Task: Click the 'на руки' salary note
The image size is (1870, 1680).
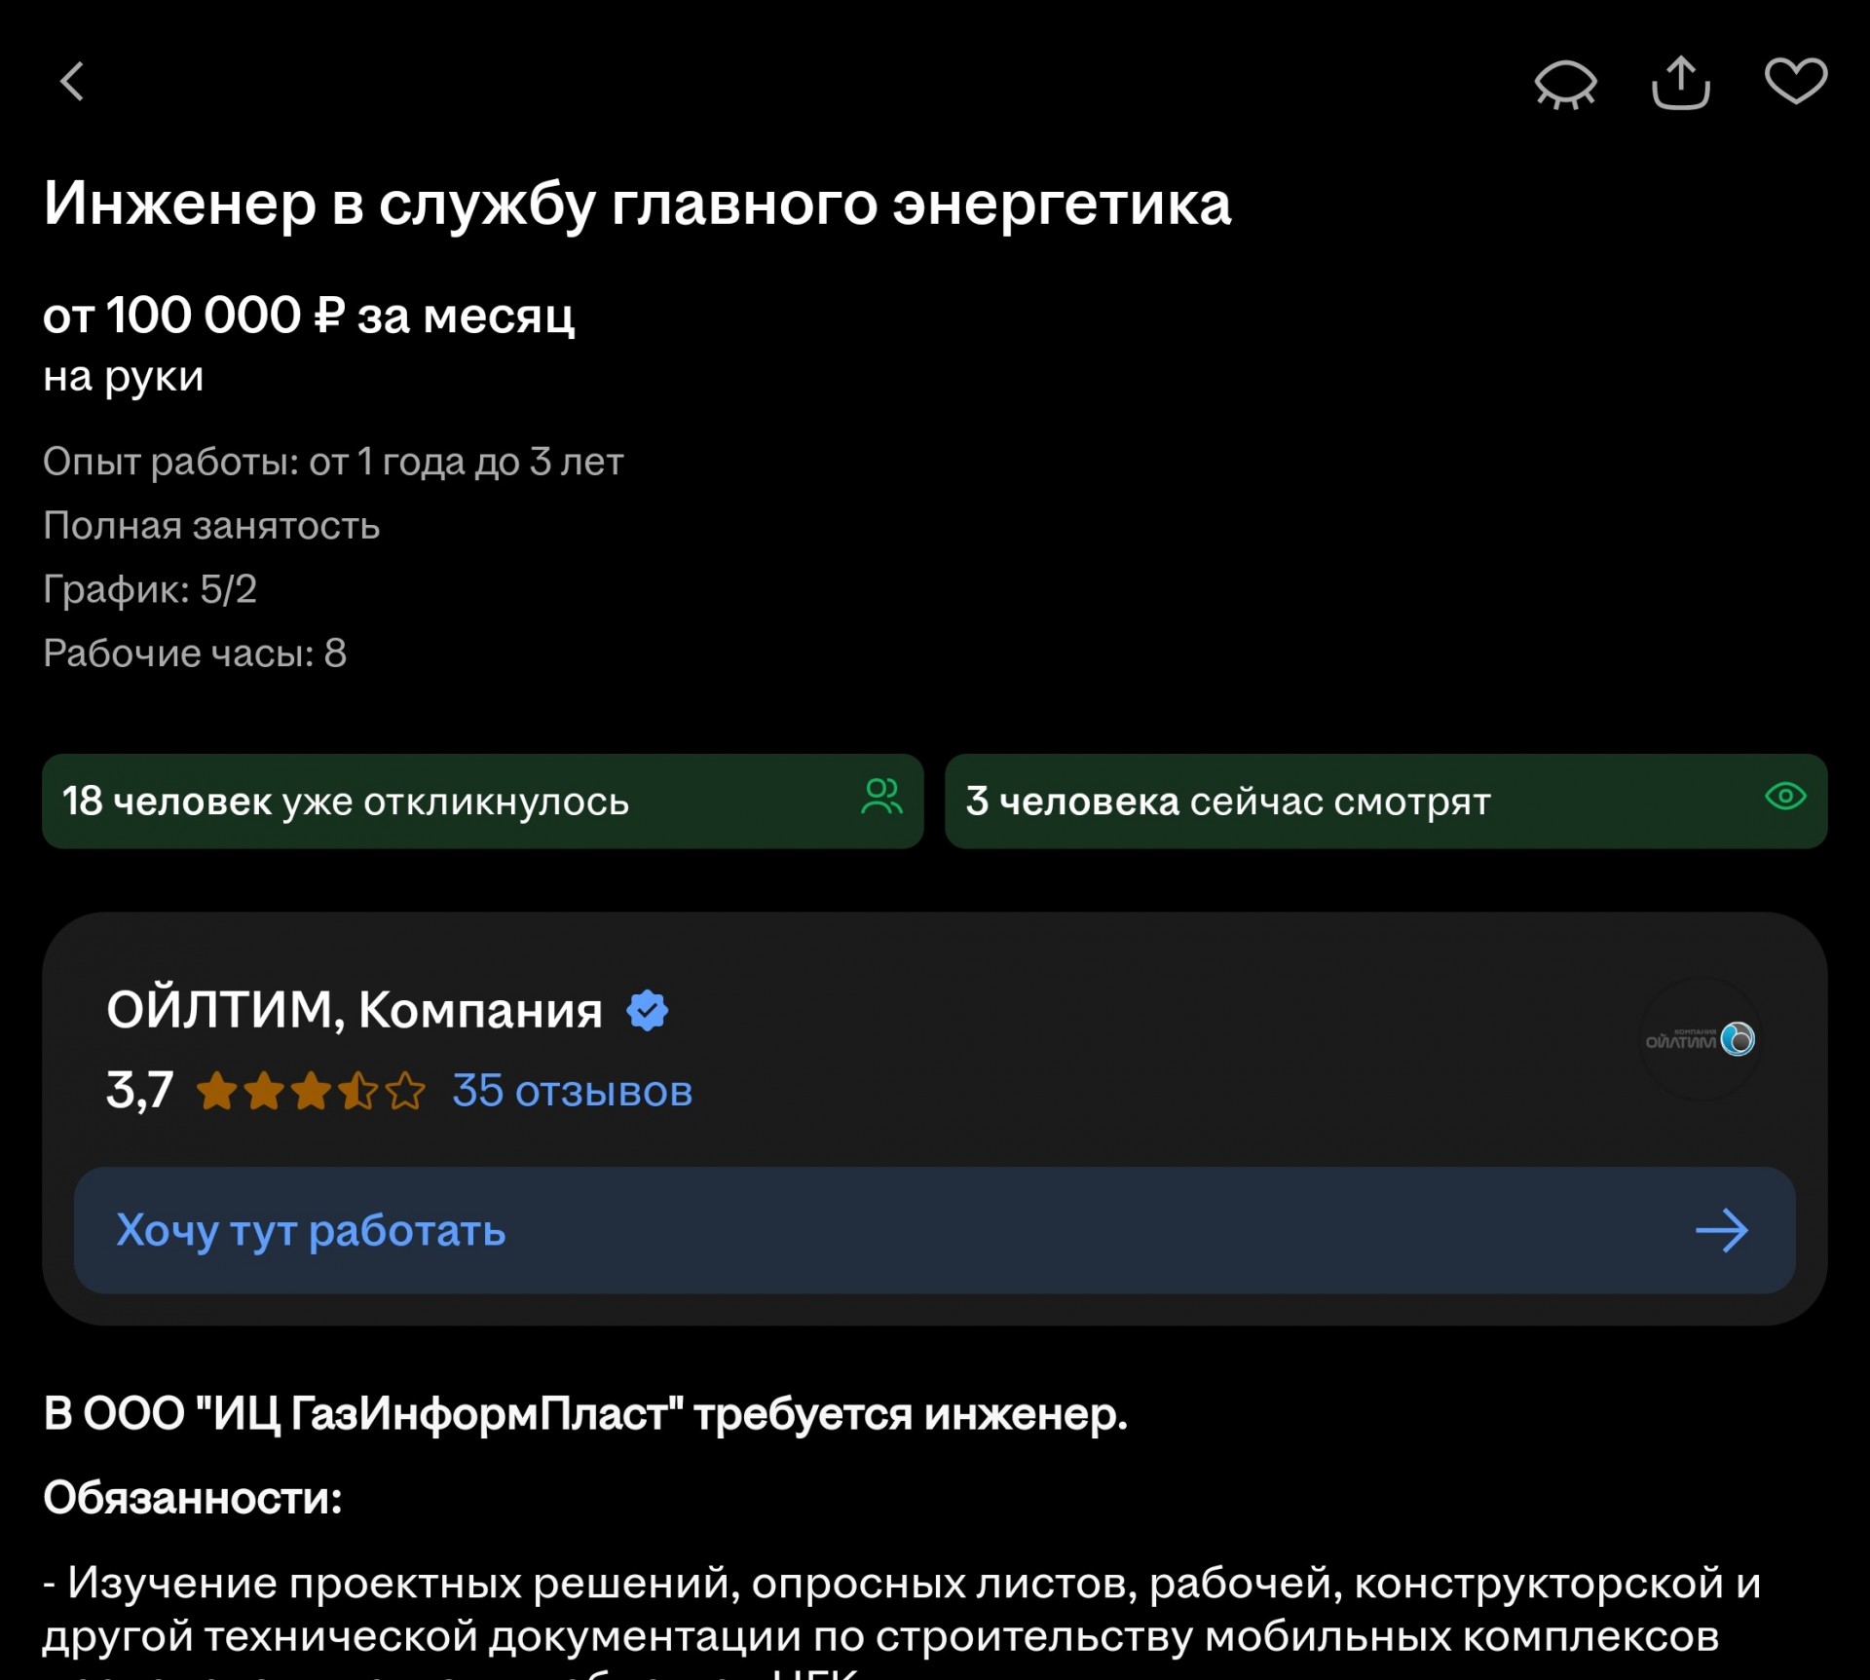Action: click(x=124, y=377)
